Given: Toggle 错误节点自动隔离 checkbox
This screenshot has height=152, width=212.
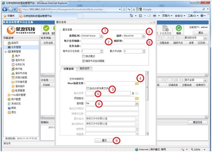Looking at the screenshot, I should tap(84, 61).
